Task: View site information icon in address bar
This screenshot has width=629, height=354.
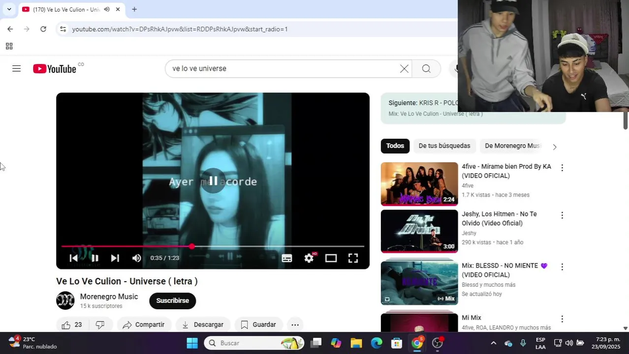Action: click(x=63, y=29)
